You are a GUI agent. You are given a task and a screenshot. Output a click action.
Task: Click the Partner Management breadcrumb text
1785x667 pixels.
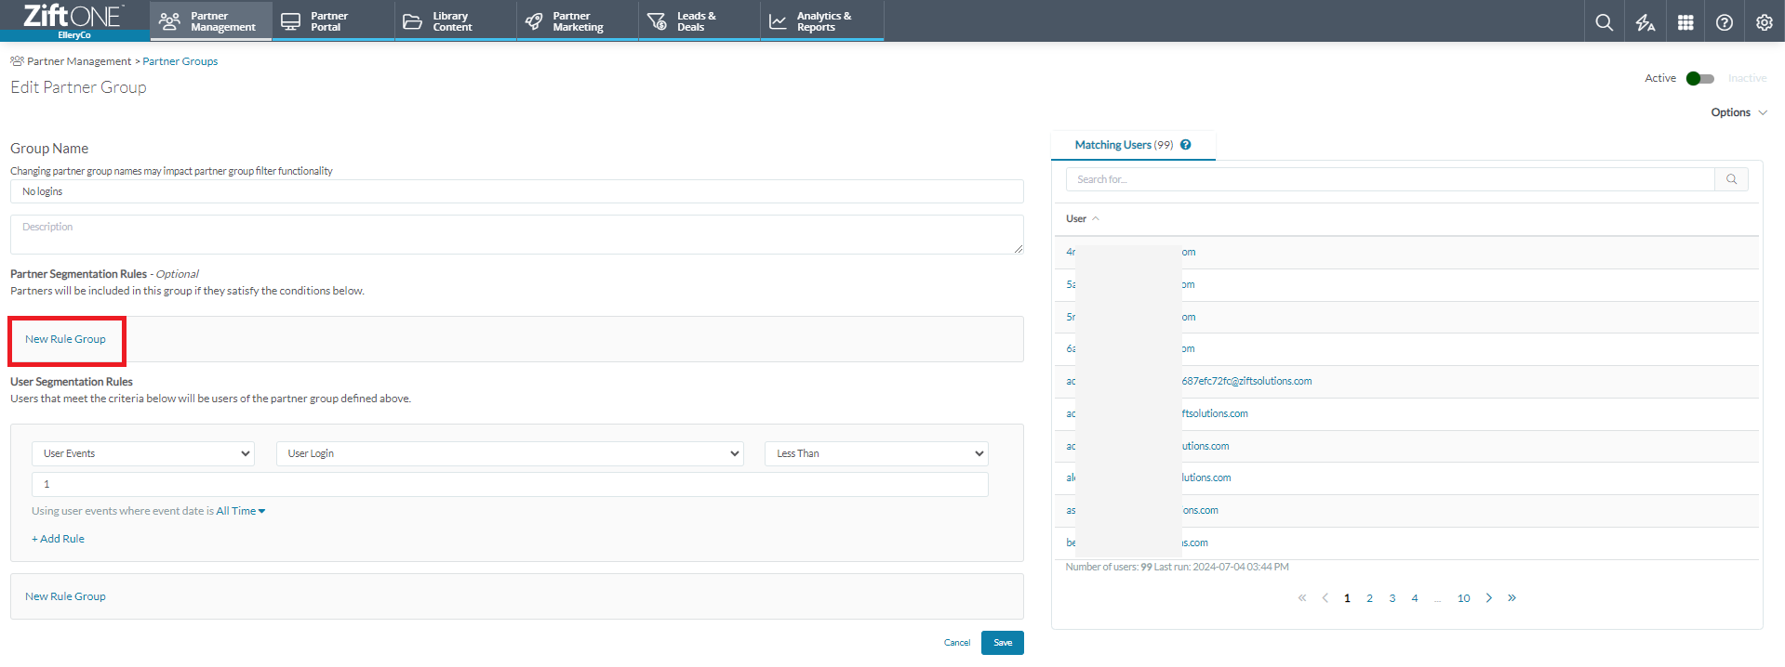pyautogui.click(x=79, y=61)
